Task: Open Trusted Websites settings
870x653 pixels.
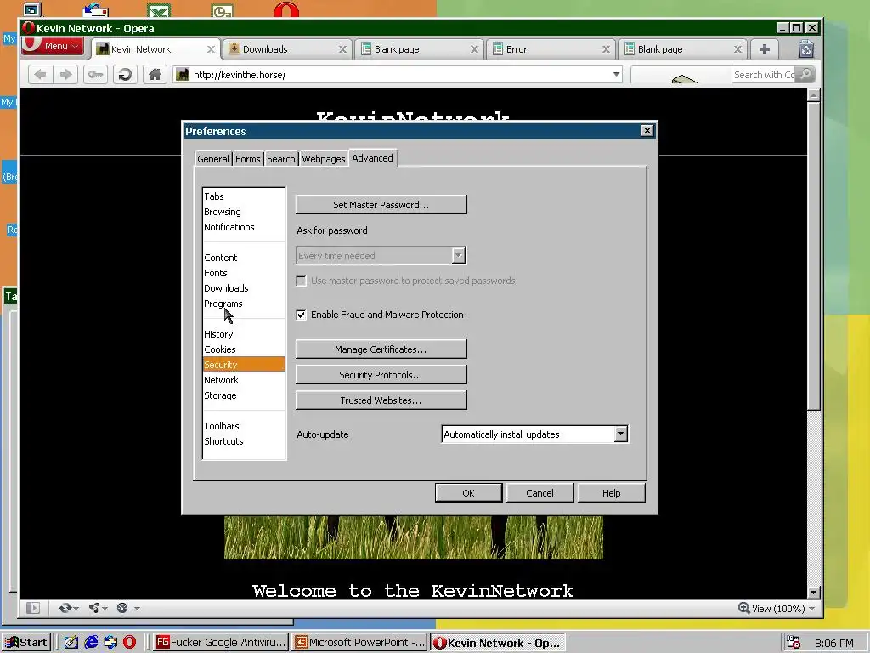Action: click(x=381, y=400)
